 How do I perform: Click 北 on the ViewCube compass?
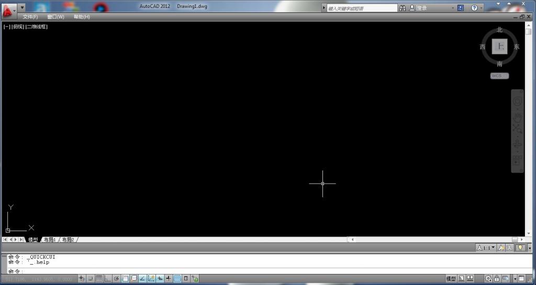[500, 30]
